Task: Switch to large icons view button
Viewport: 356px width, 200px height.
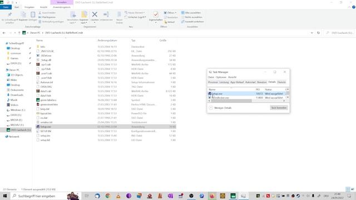Action: tap(353, 189)
